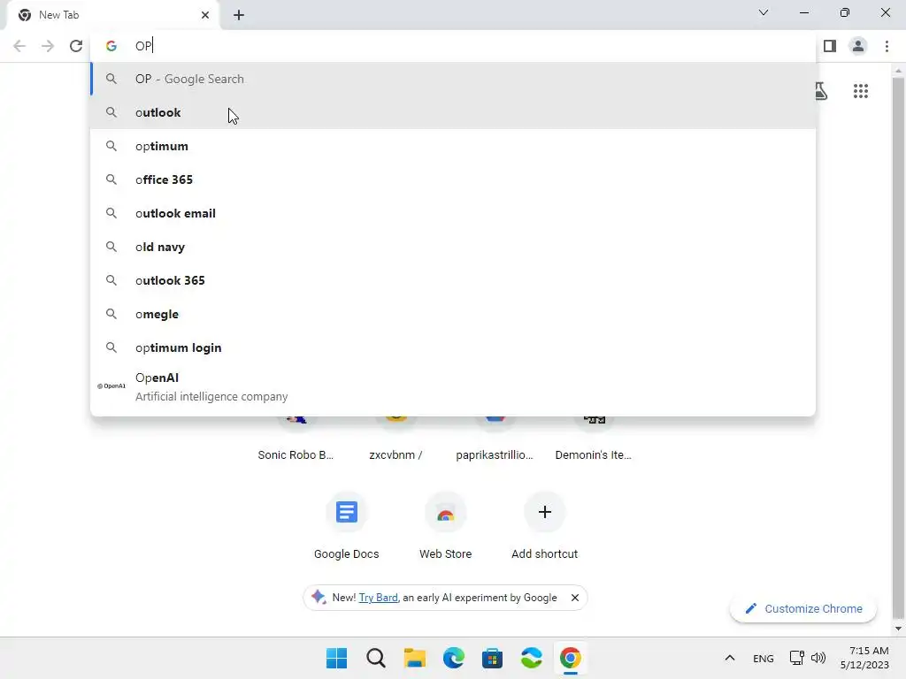Close the New Tab tab
The width and height of the screenshot is (906, 679).
click(205, 15)
